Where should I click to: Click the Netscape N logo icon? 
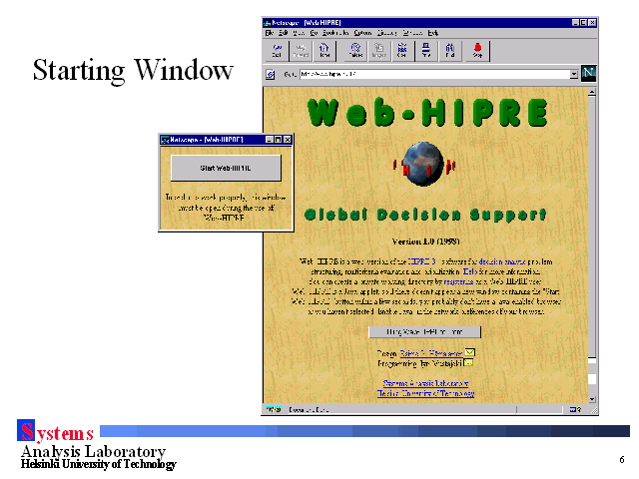589,73
